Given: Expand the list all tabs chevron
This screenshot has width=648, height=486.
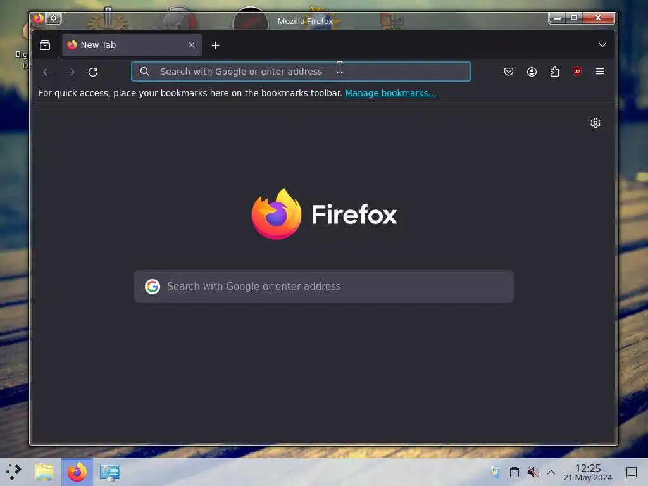Looking at the screenshot, I should click(x=602, y=45).
